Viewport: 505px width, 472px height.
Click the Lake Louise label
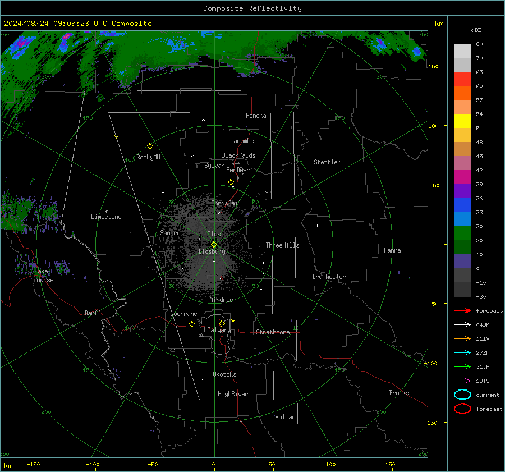pos(43,276)
